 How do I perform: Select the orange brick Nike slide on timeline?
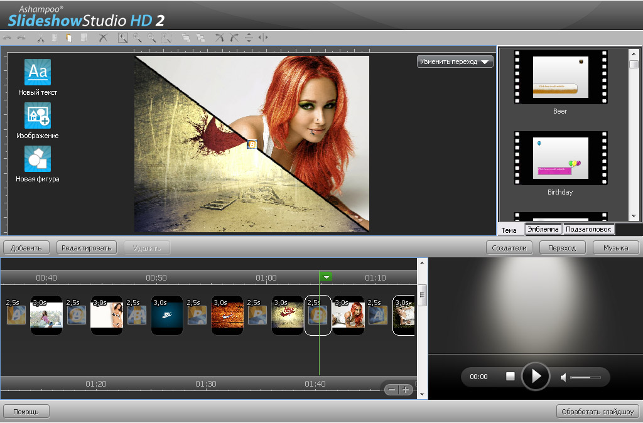[x=227, y=315]
